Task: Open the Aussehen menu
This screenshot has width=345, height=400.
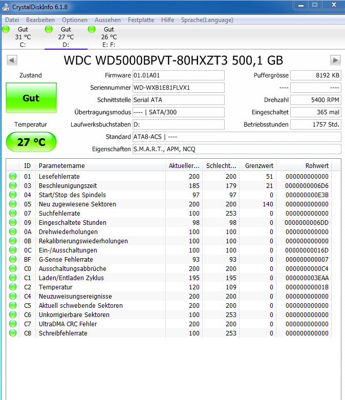Action: 107,20
